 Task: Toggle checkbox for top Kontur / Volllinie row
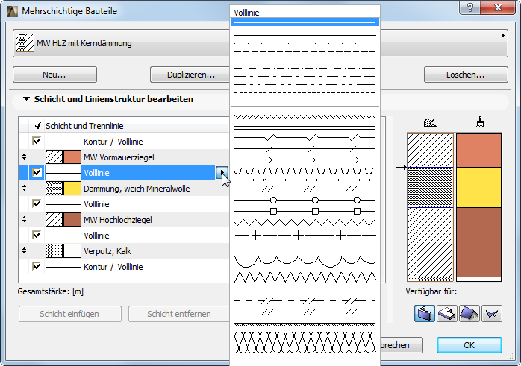point(37,141)
